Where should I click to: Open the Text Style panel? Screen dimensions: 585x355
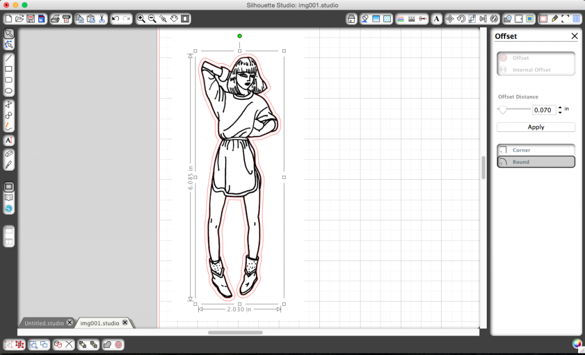pyautogui.click(x=436, y=19)
